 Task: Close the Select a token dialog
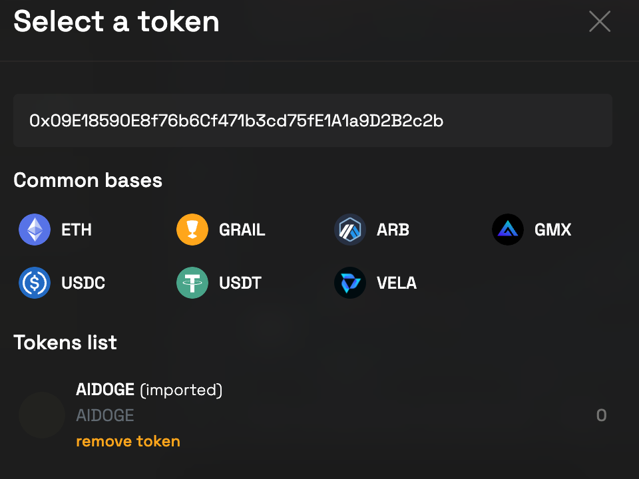pyautogui.click(x=600, y=21)
